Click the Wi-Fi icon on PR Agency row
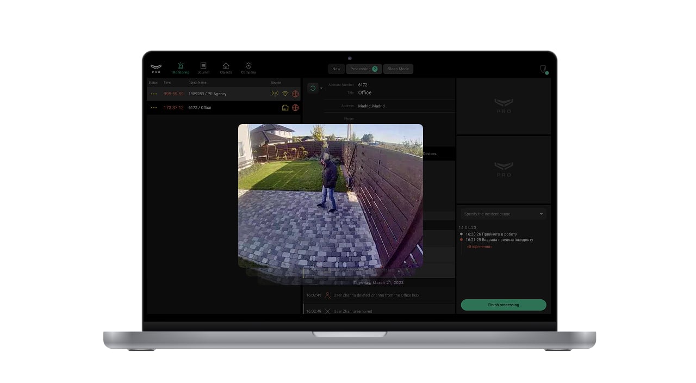 285,94
